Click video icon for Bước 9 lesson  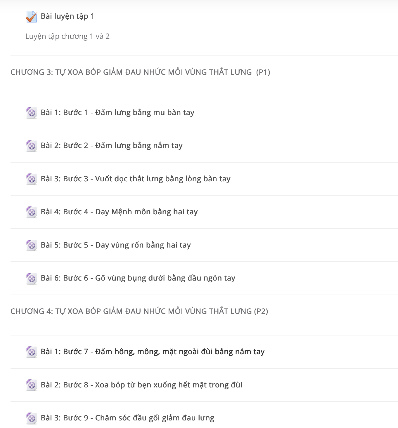click(x=31, y=418)
